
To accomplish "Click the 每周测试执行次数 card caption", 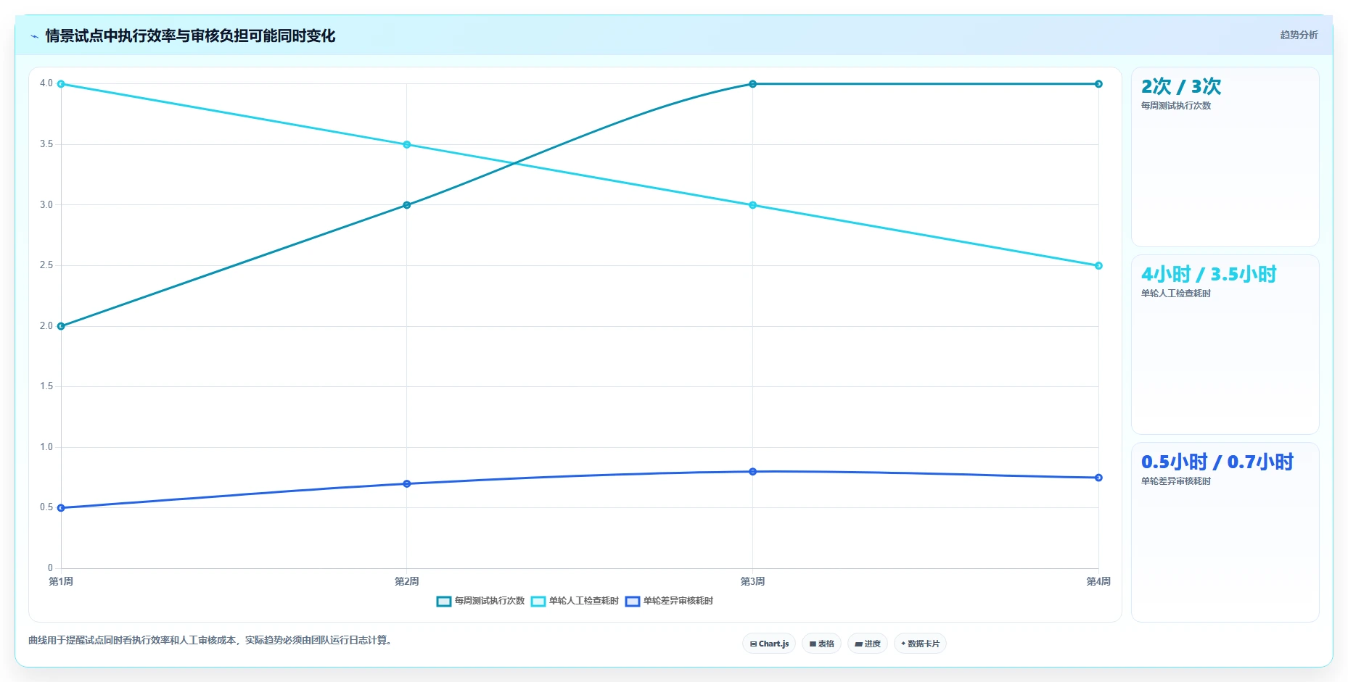I will (1176, 106).
